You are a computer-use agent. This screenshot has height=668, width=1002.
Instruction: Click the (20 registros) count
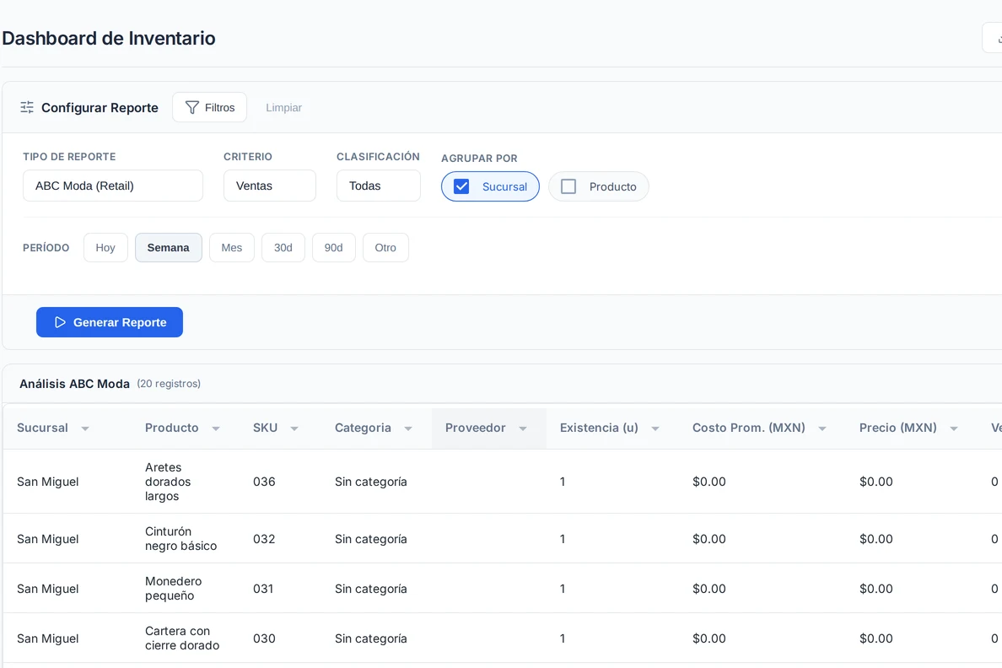(x=169, y=384)
